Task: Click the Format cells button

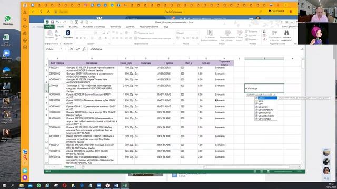Action: pyautogui.click(x=251, y=40)
